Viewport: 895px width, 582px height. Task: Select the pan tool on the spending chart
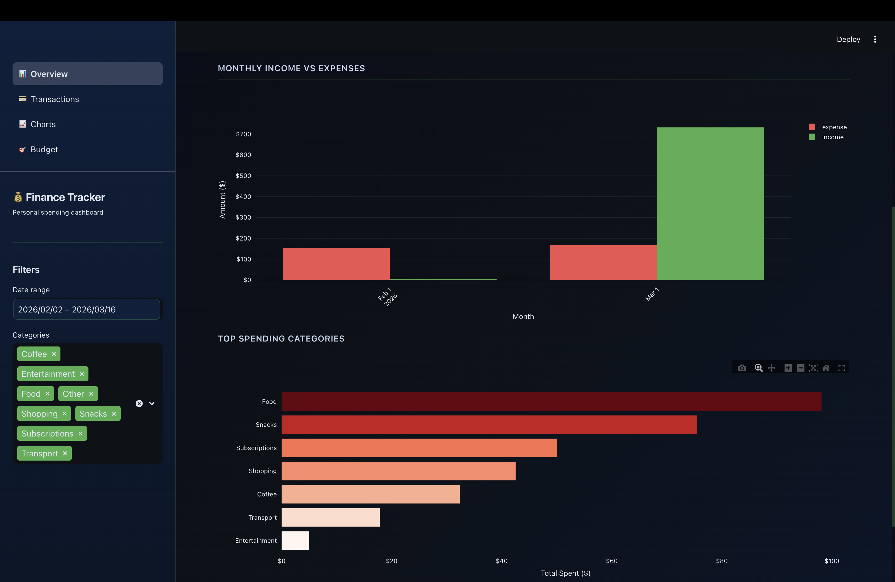pyautogui.click(x=772, y=368)
